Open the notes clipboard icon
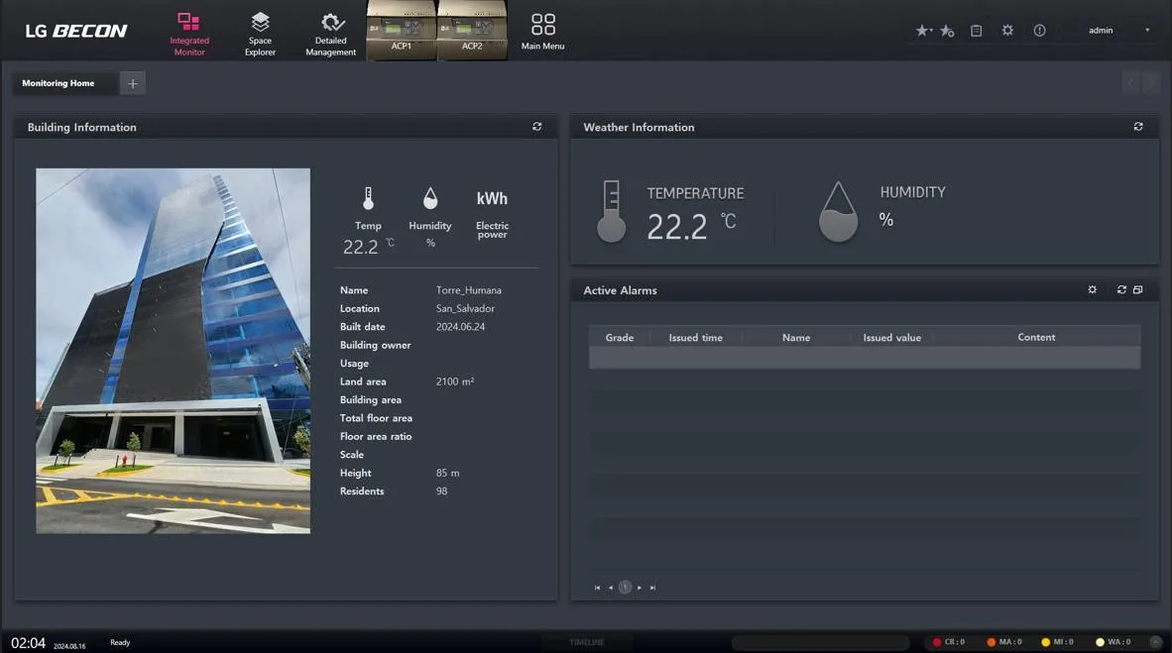Screen dimensions: 1172x653 coord(976,31)
